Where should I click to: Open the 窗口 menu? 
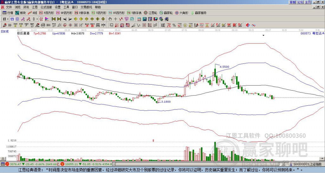pos(75,7)
